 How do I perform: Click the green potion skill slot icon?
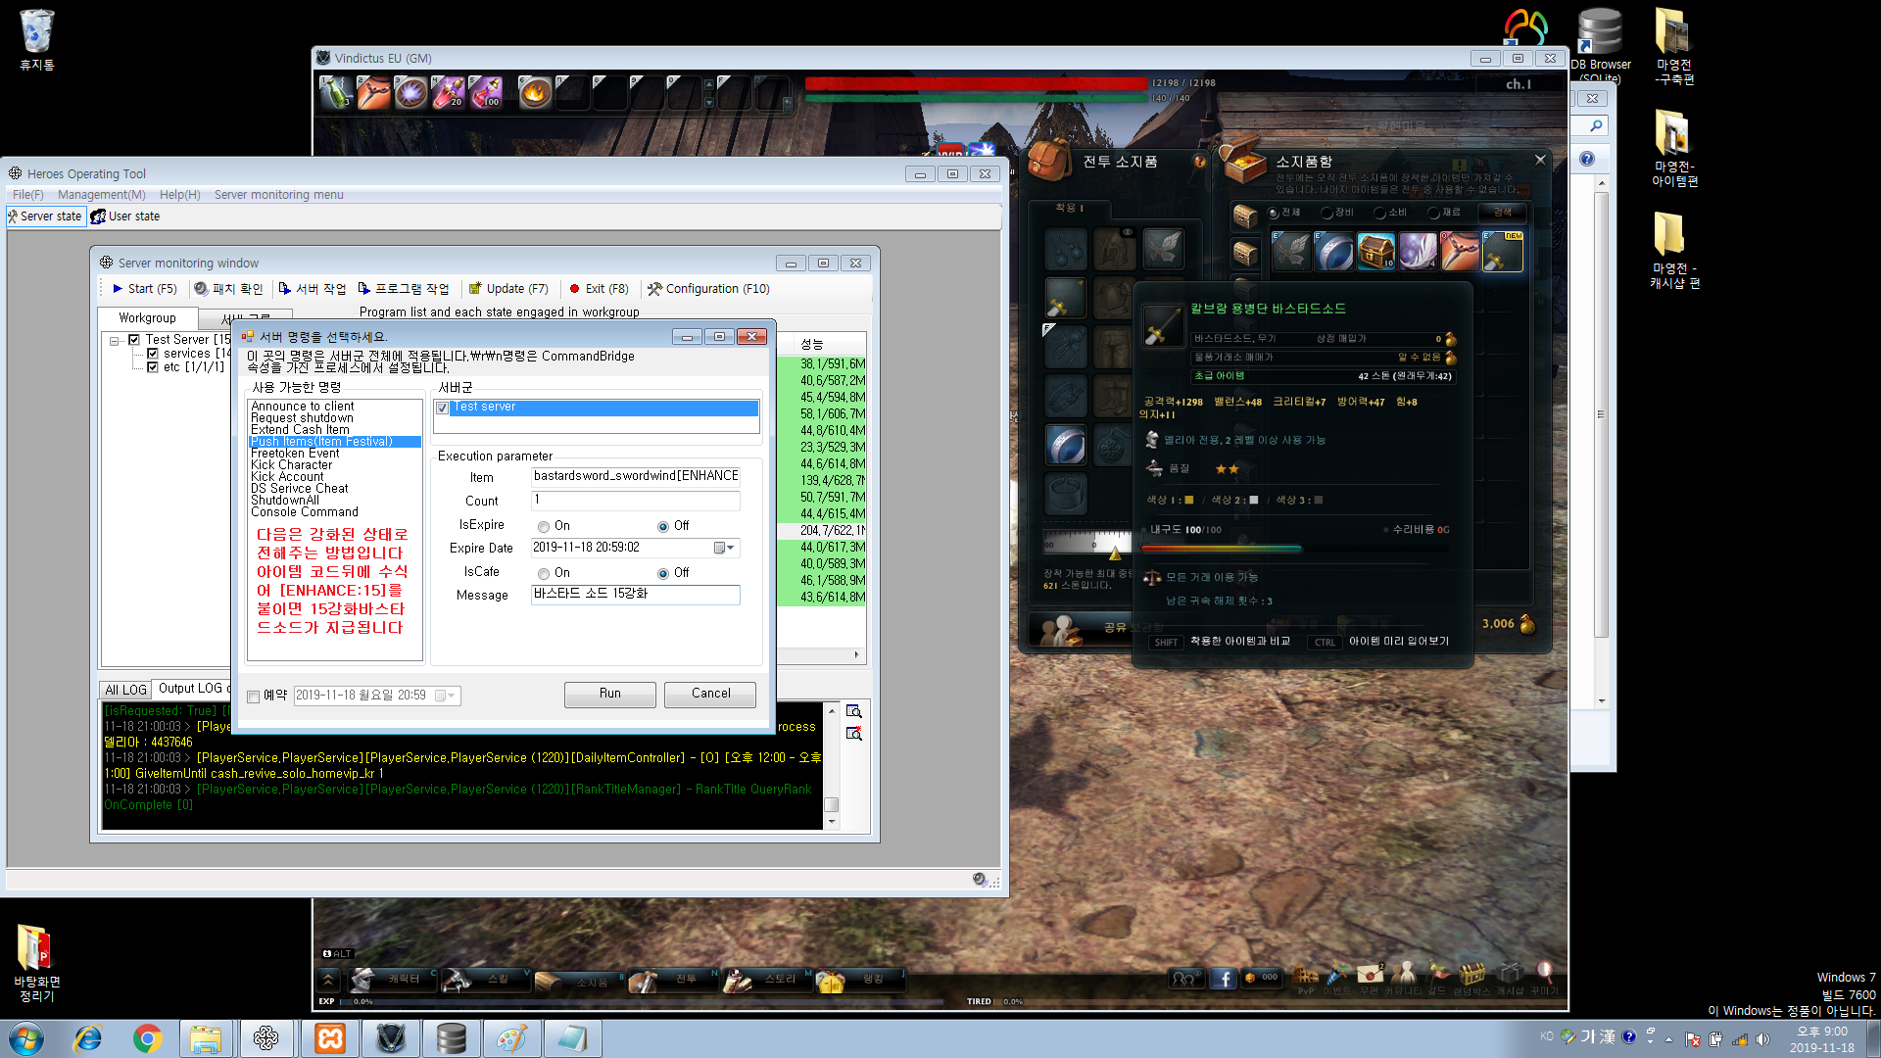pos(336,93)
